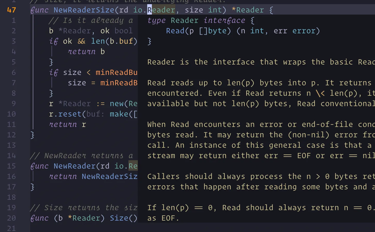375x232 pixels.
Task: Click the Read method signature in hover popup
Action: click(x=234, y=31)
